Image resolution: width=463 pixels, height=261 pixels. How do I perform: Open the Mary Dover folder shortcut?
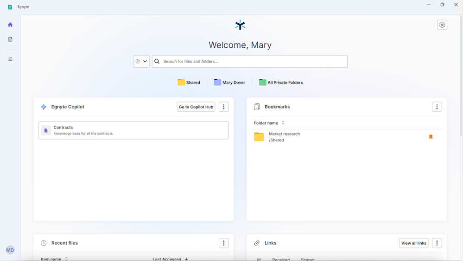[x=229, y=83]
